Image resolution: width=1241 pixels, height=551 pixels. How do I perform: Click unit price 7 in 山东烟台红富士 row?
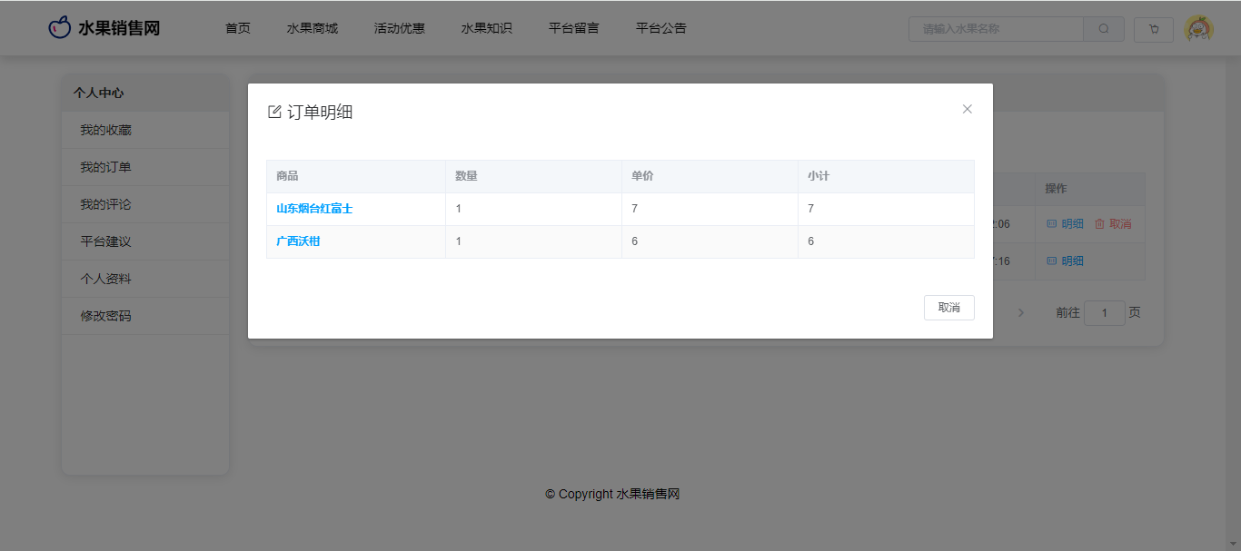[x=635, y=209]
